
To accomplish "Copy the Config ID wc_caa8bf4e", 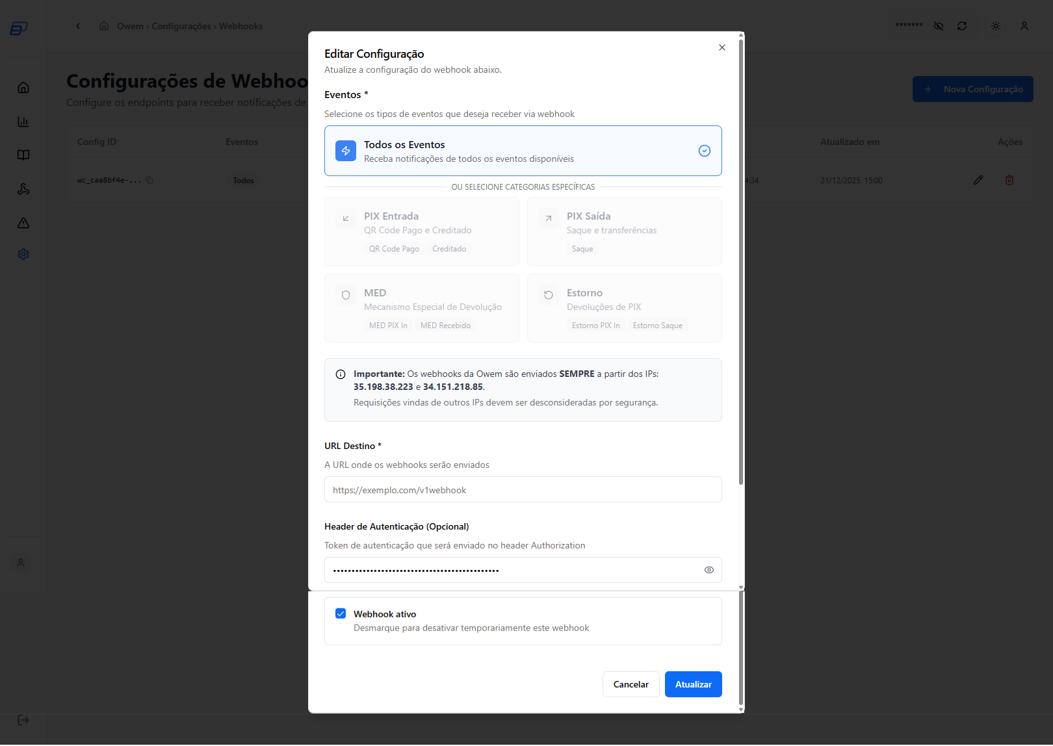I will pos(150,180).
